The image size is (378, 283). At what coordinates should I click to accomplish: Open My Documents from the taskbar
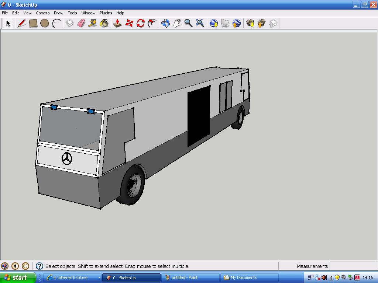tap(249, 277)
